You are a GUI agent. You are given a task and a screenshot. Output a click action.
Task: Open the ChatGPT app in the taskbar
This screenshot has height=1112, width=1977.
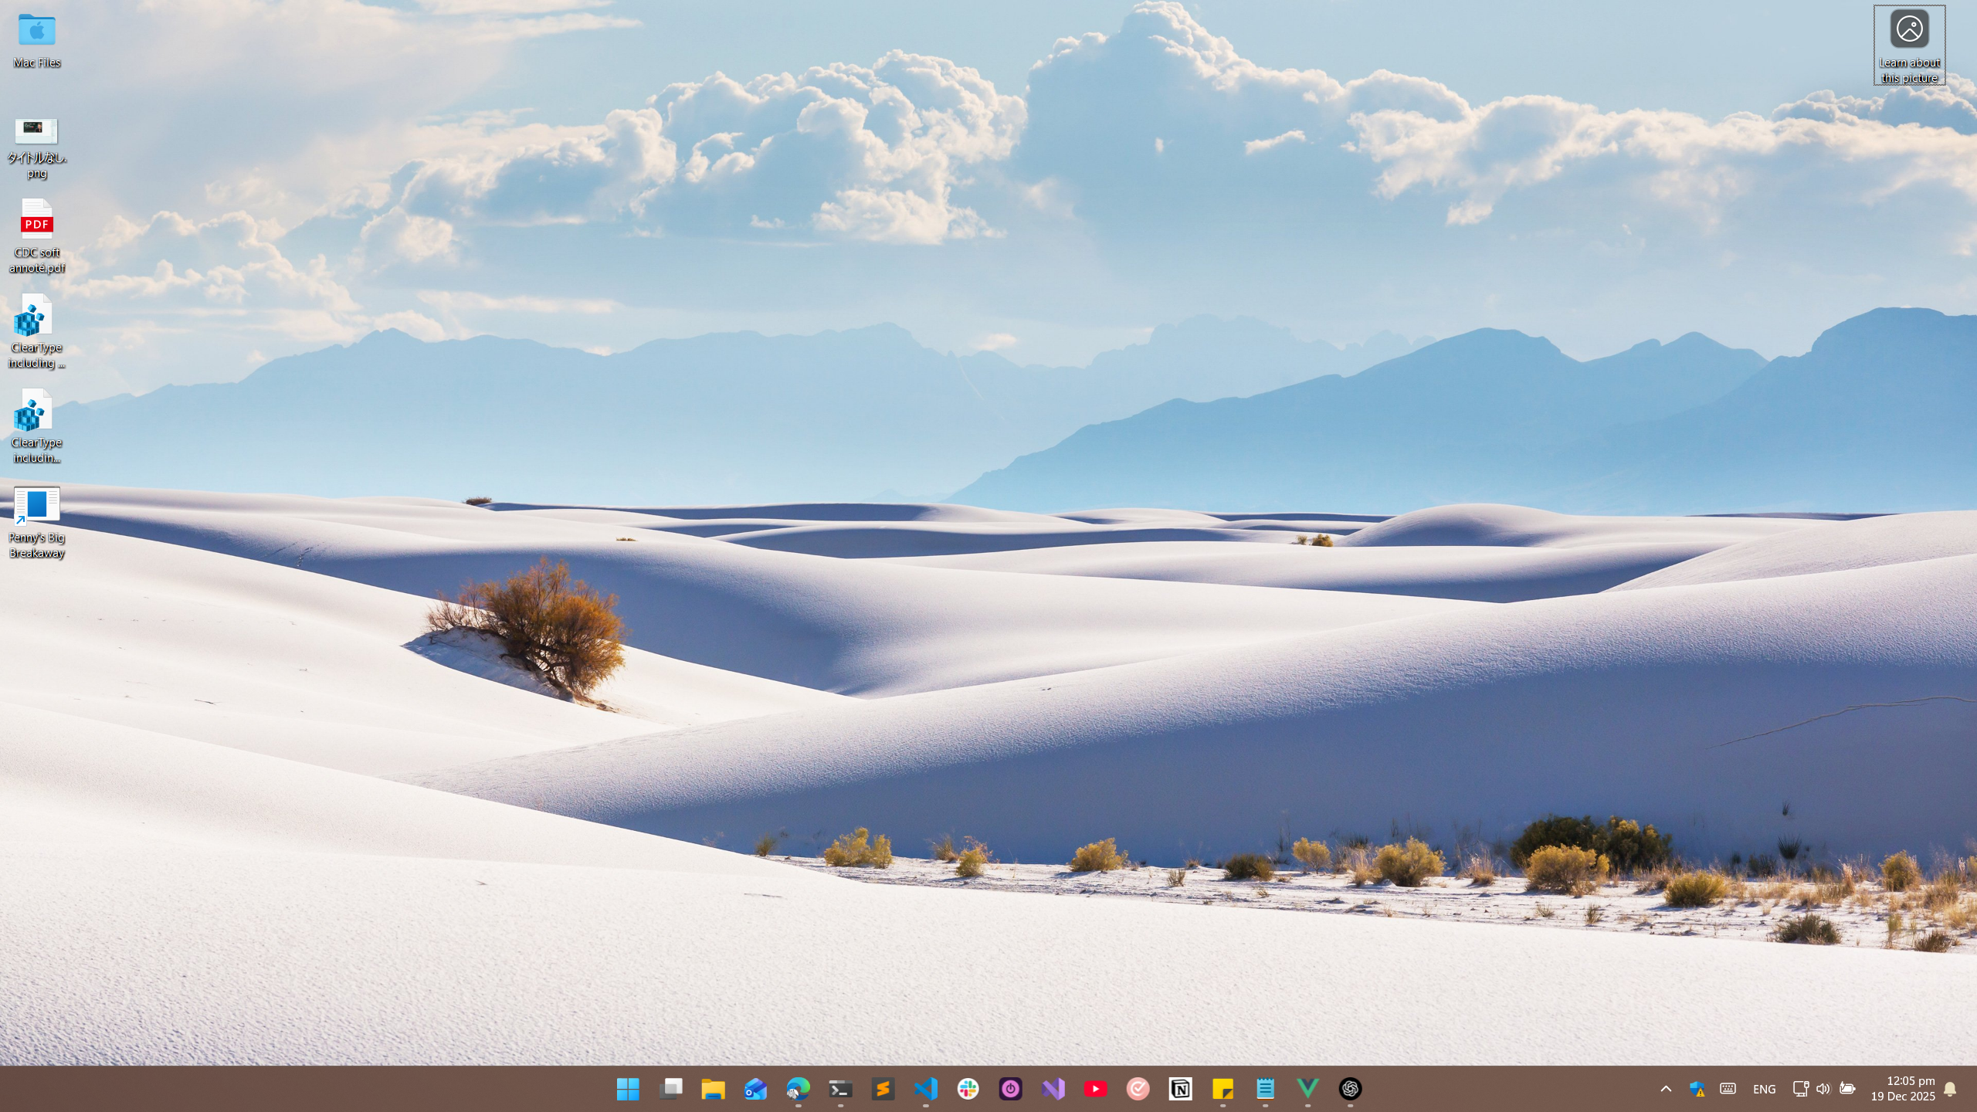[1350, 1089]
